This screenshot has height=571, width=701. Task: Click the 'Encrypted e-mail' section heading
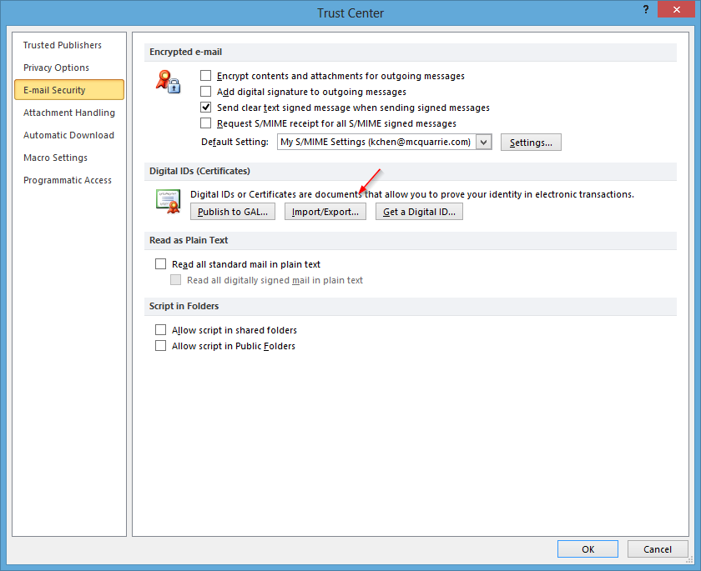185,52
